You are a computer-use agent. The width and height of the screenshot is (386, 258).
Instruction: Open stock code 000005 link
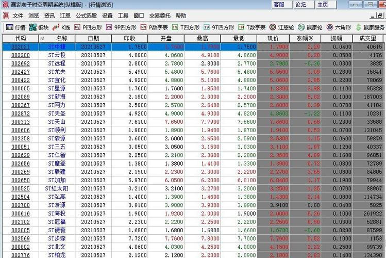pos(21,88)
